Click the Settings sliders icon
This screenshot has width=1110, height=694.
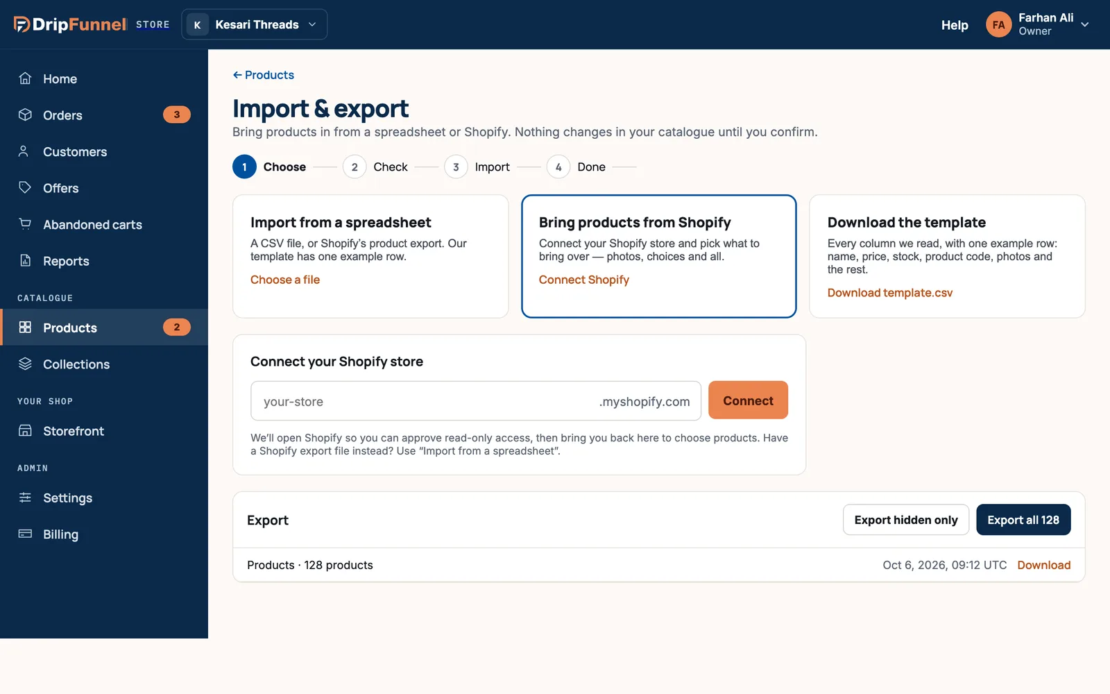coord(25,498)
